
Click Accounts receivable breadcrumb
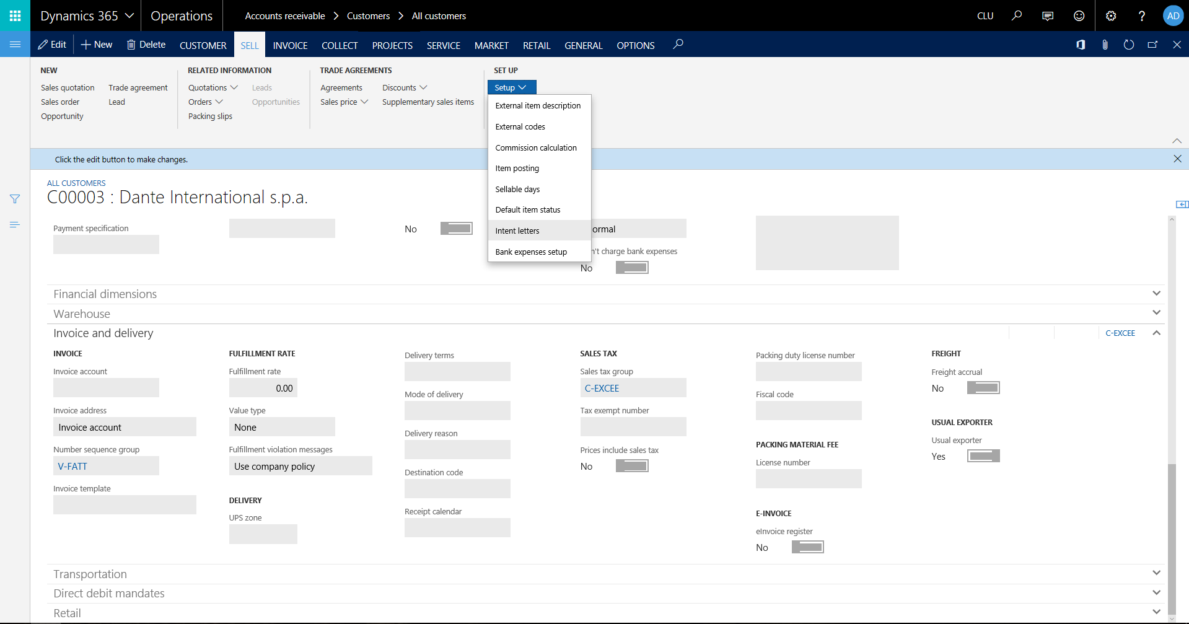[x=285, y=16]
